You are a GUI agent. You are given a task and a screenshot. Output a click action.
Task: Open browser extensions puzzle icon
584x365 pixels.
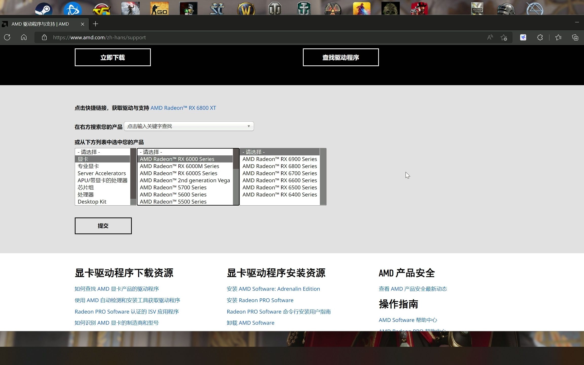coord(540,38)
